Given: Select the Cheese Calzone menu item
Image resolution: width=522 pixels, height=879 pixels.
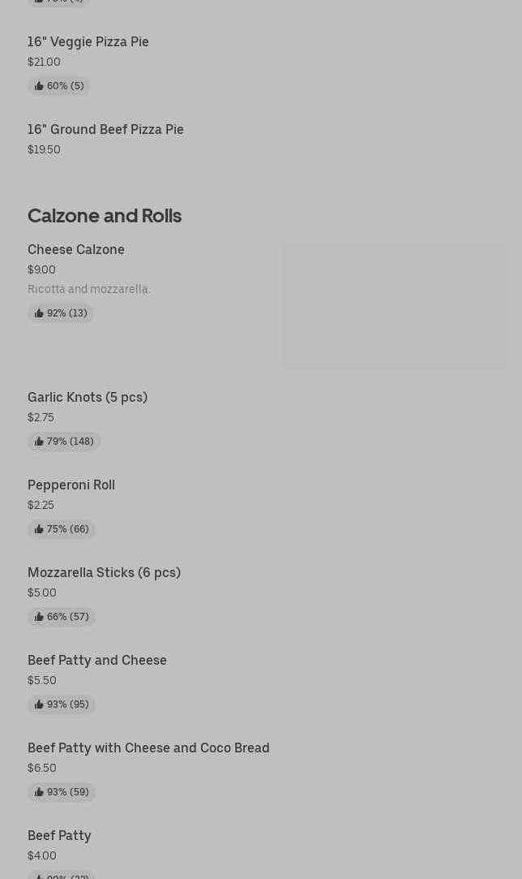Looking at the screenshot, I should pyautogui.click(x=76, y=249).
